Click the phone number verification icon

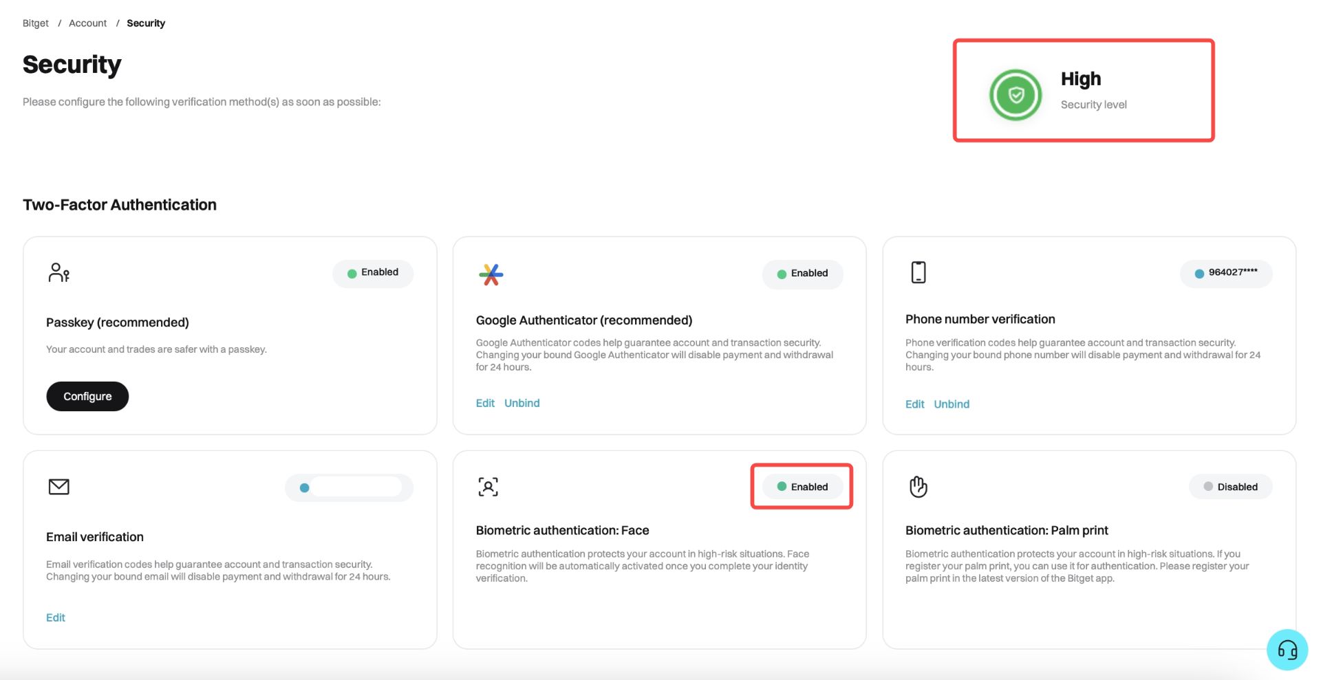tap(918, 272)
